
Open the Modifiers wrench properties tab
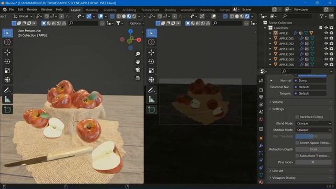click(261, 146)
